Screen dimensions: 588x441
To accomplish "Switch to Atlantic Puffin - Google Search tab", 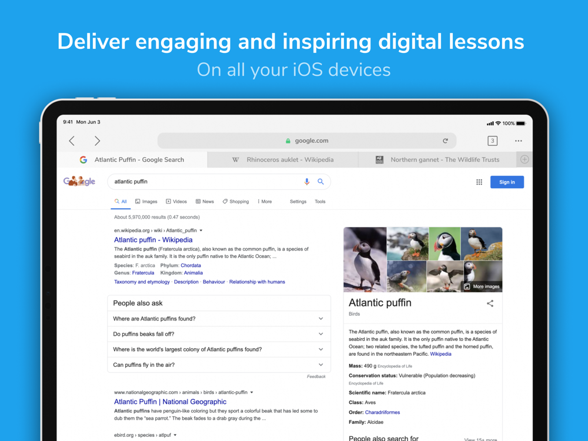I will (132, 160).
